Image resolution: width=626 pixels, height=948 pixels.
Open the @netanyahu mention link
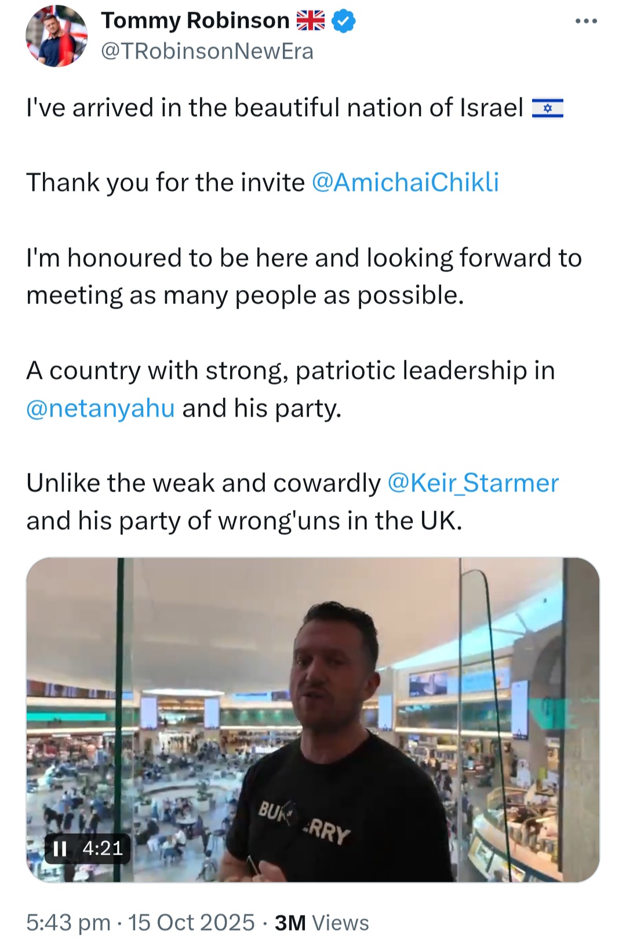click(x=100, y=408)
